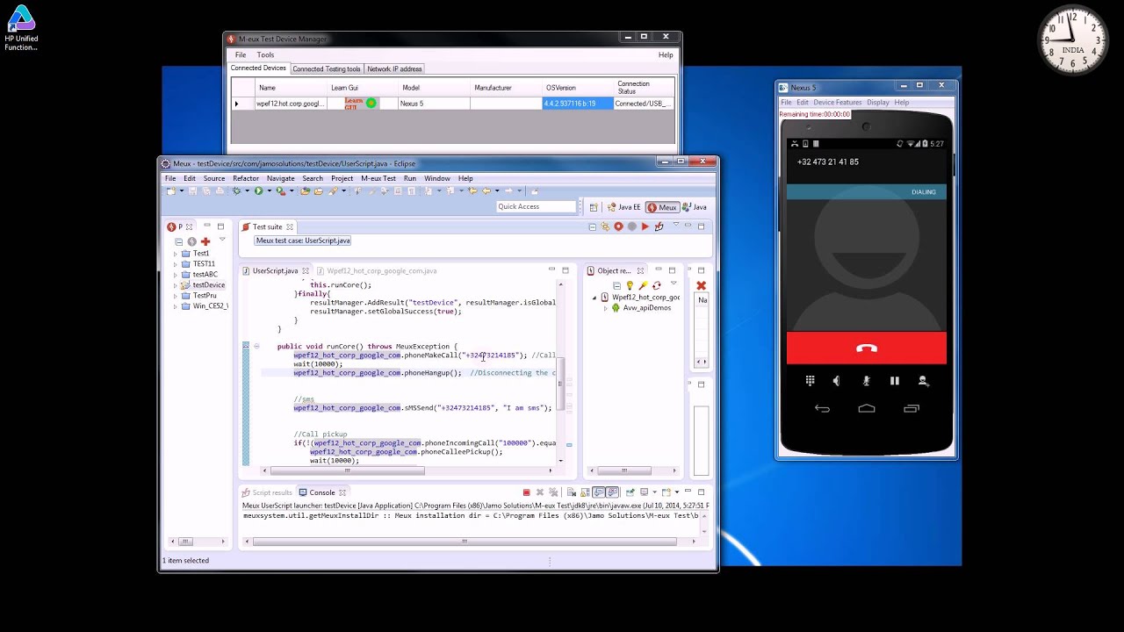The width and height of the screenshot is (1124, 632).
Task: Expand the testDevice project folder
Action: pos(175,285)
